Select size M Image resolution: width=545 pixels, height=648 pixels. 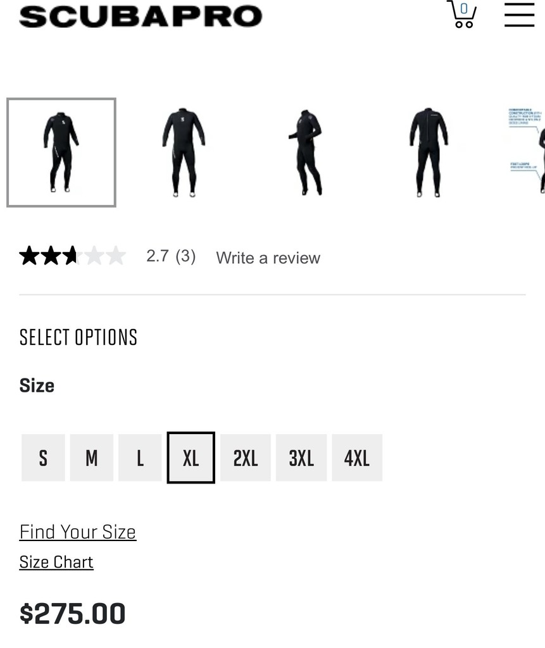point(92,458)
